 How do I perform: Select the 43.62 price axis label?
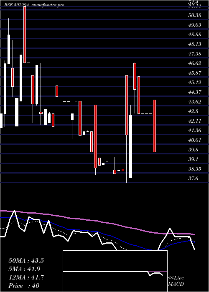[195, 102]
